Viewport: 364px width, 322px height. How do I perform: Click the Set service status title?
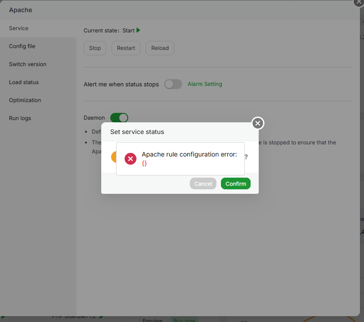tap(137, 132)
